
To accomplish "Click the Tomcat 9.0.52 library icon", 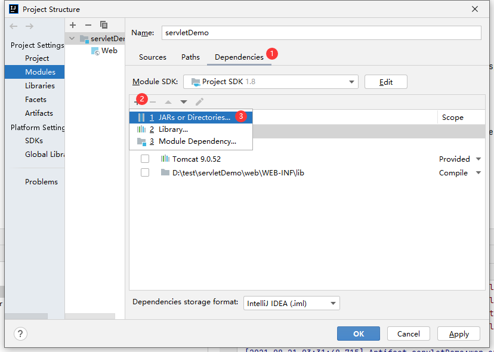I will [165, 159].
